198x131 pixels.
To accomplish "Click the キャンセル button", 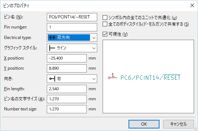I will [179, 124].
